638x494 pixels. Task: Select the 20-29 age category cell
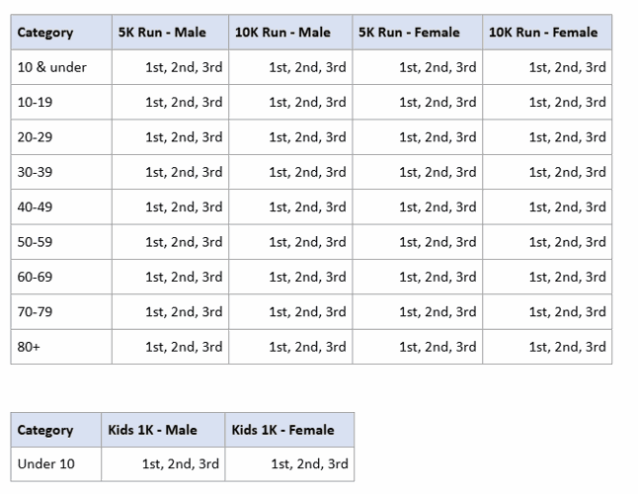coord(40,137)
